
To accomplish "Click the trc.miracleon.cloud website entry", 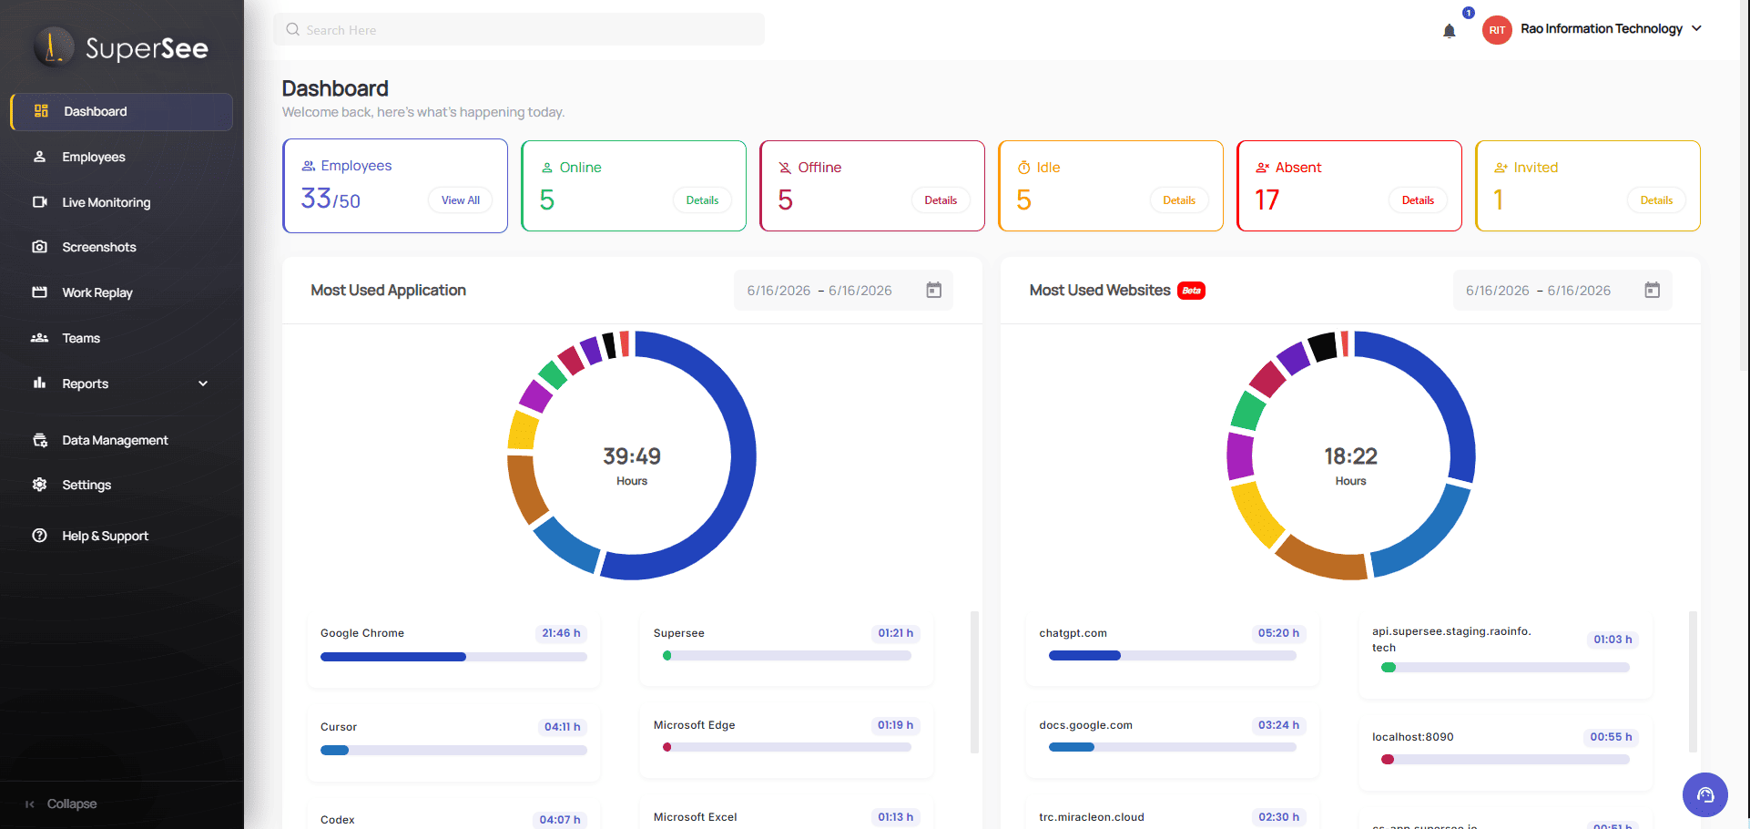I will (x=1092, y=817).
